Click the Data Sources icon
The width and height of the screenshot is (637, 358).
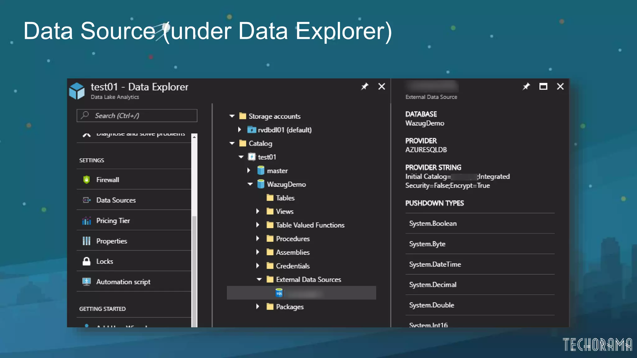[86, 200]
